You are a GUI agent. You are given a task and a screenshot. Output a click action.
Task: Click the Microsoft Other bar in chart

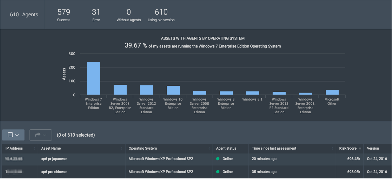(332, 92)
